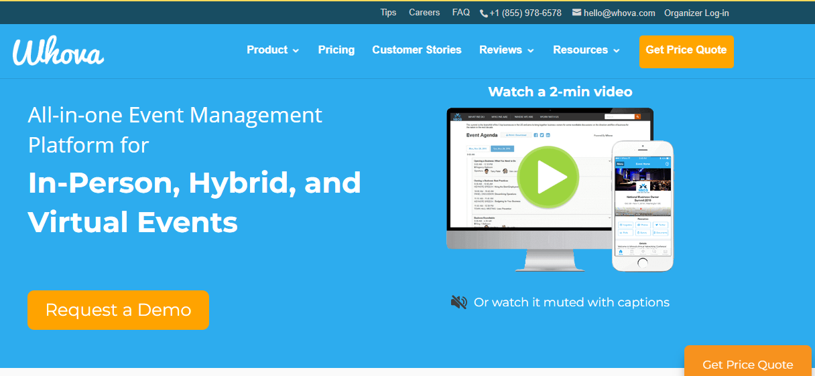Click the muted speaker icon

[x=459, y=302]
